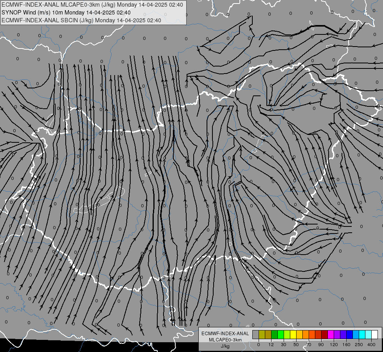The image size is (383, 352).
Task: Click the bright green swatch in the color legend
Action: (281, 334)
